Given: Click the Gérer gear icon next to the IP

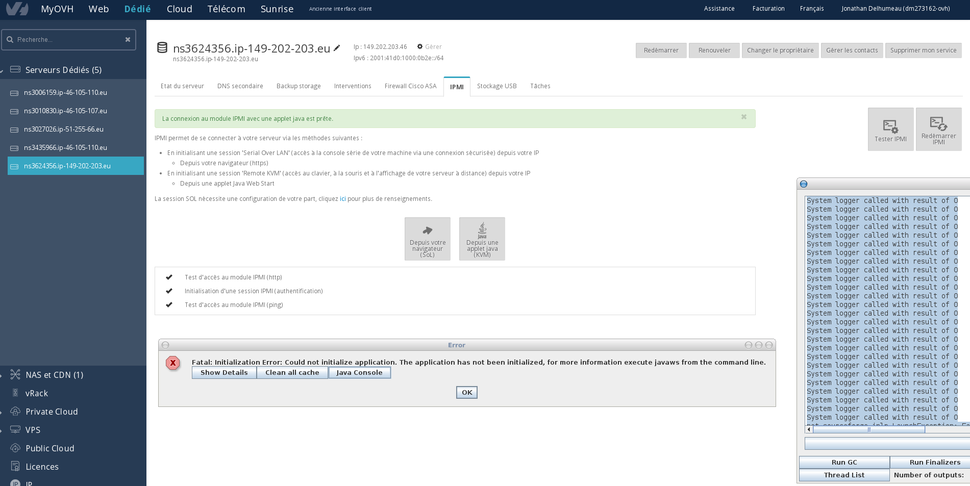Looking at the screenshot, I should [x=420, y=46].
